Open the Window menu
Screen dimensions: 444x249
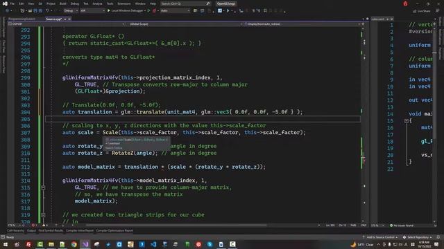pyautogui.click(x=140, y=3)
